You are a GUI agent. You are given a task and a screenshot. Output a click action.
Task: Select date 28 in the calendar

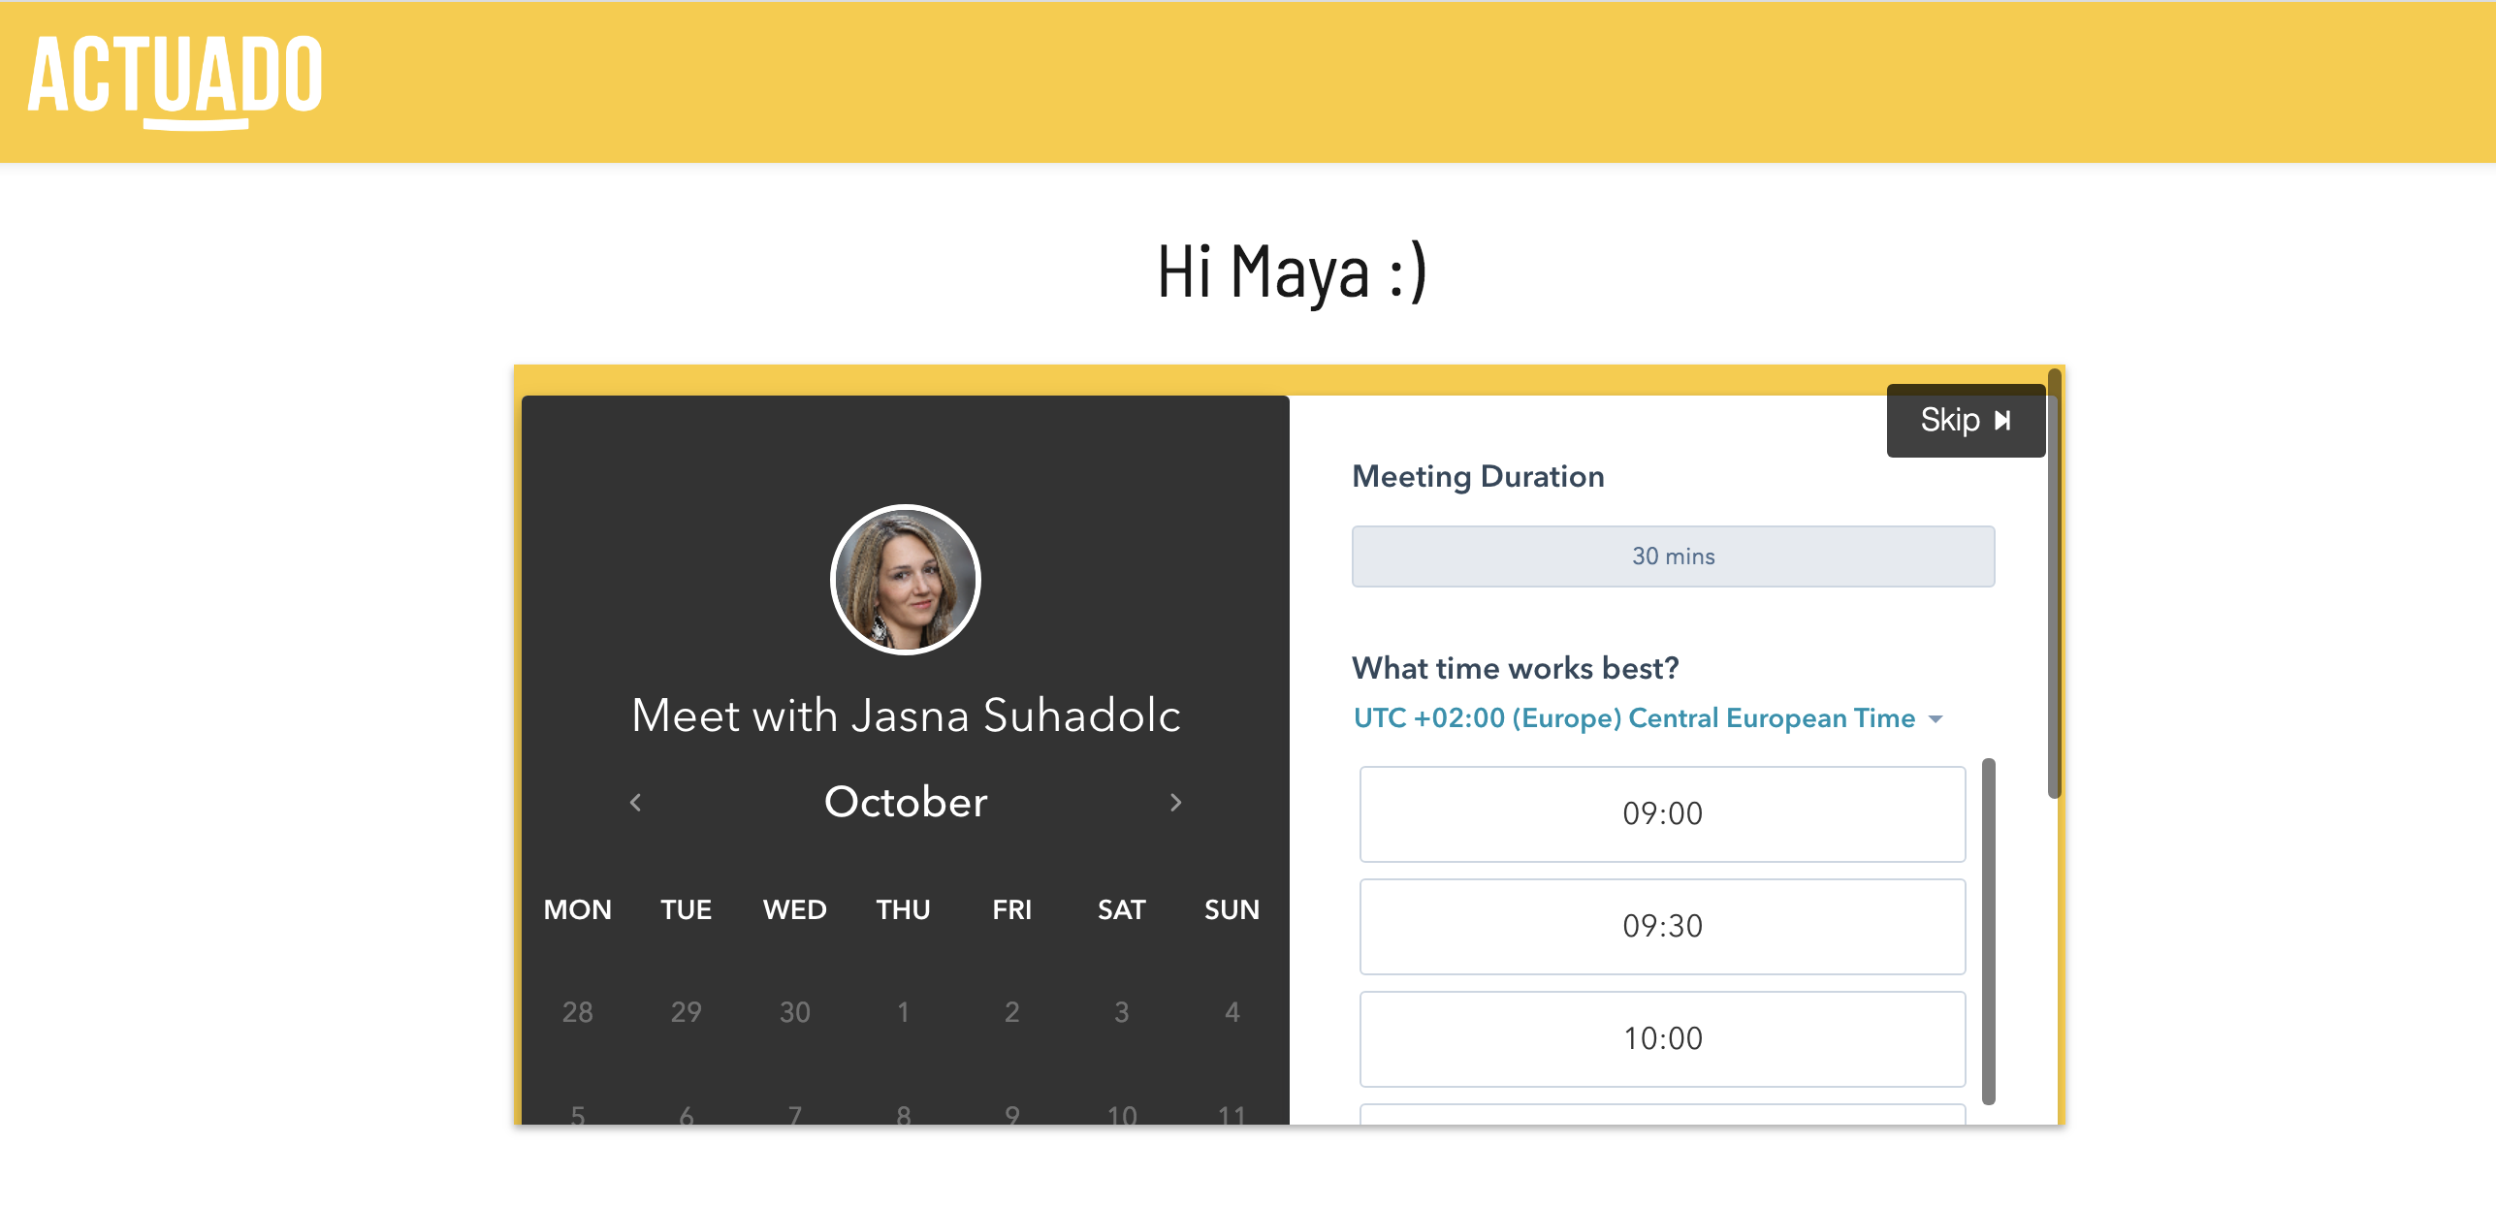click(x=577, y=1012)
